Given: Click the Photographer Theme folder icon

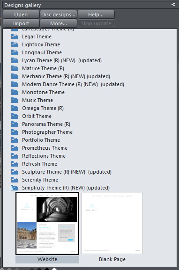Looking at the screenshot, I should click(15, 132).
